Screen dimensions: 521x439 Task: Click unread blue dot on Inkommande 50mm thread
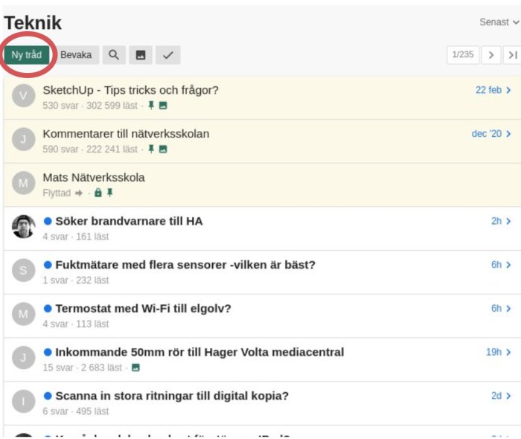[48, 352]
